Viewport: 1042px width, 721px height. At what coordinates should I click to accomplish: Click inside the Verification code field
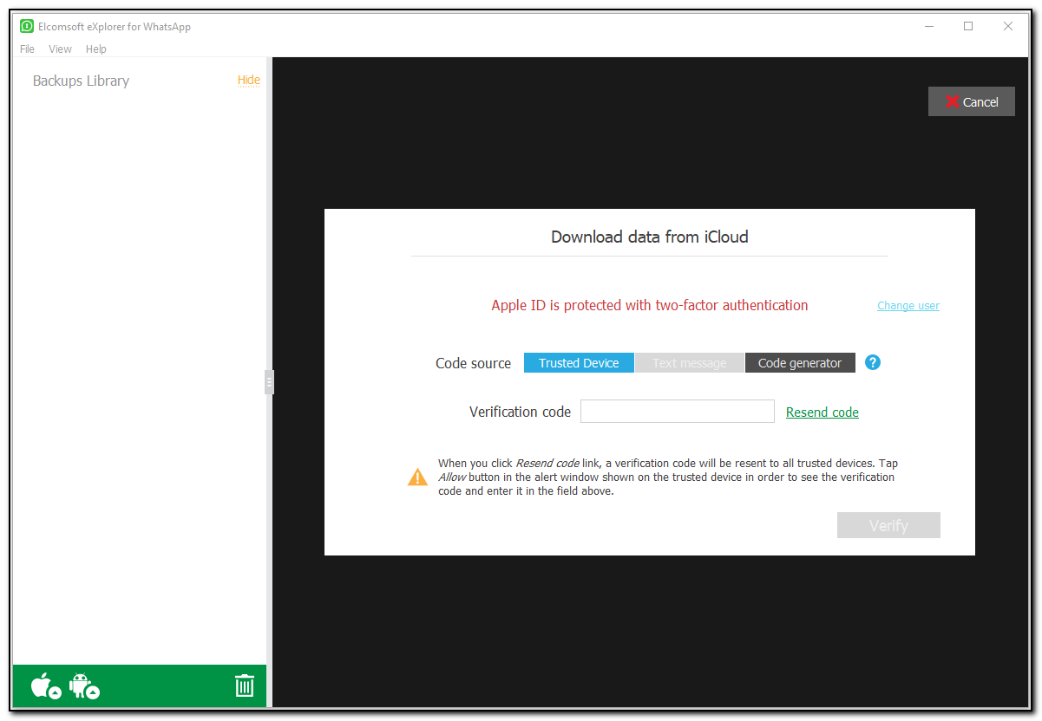click(677, 411)
